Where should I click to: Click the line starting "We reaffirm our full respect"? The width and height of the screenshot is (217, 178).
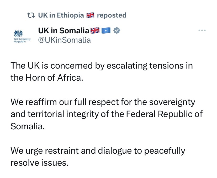[x=103, y=102]
